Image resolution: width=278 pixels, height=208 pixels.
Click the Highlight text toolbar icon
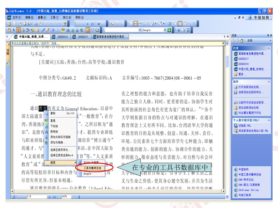[63, 30]
